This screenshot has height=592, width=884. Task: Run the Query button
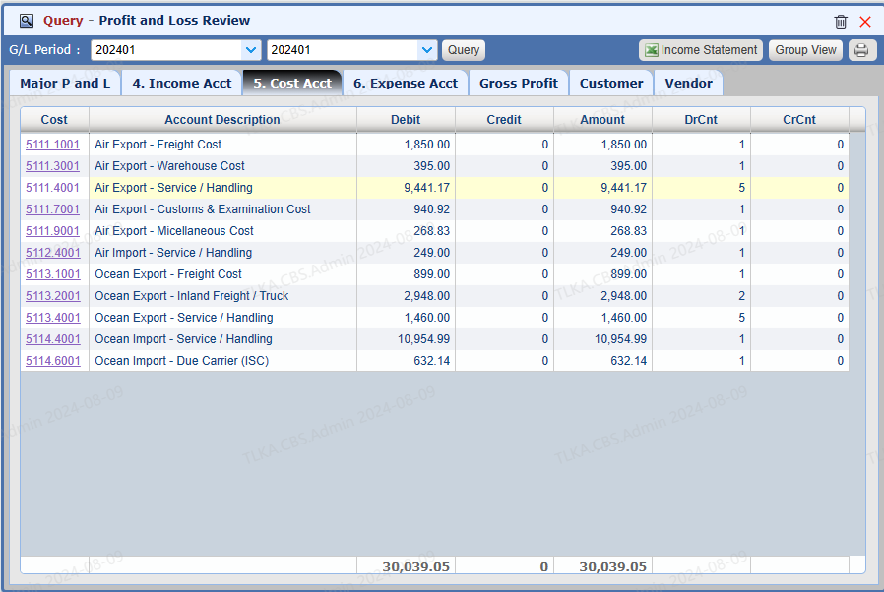464,50
